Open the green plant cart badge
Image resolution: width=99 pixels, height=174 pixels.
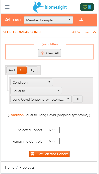click(87, 7)
